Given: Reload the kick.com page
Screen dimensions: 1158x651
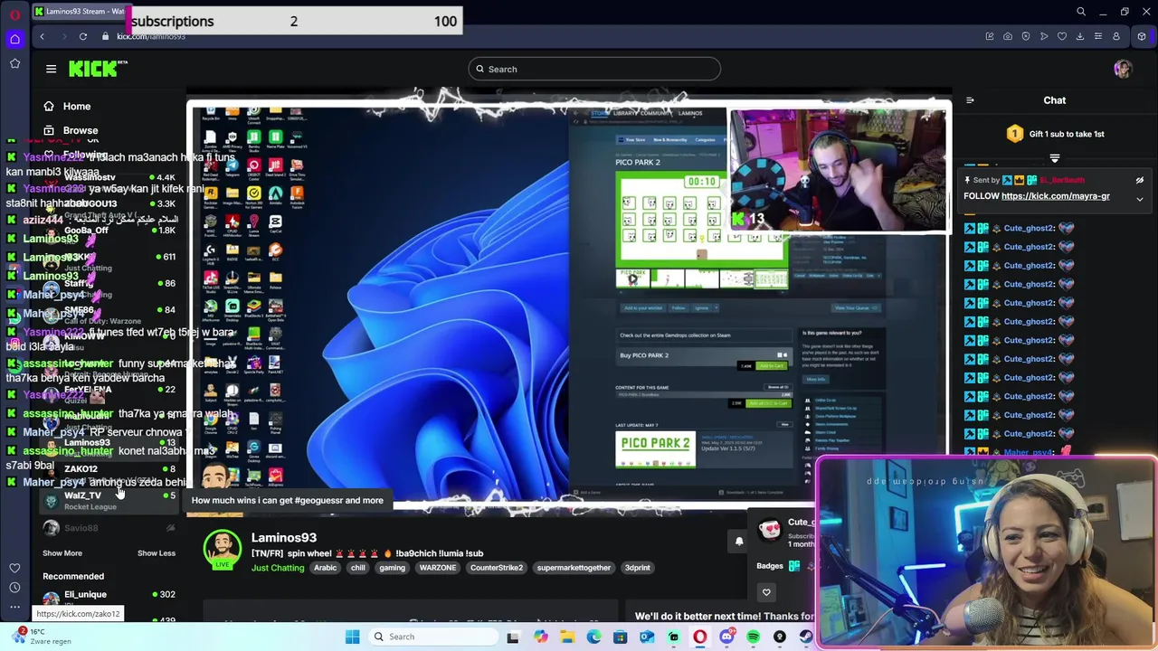Looking at the screenshot, I should [x=82, y=36].
